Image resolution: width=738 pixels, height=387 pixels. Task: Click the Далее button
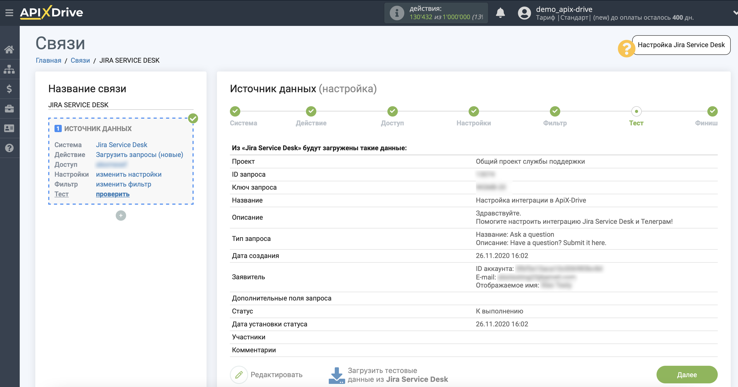687,375
